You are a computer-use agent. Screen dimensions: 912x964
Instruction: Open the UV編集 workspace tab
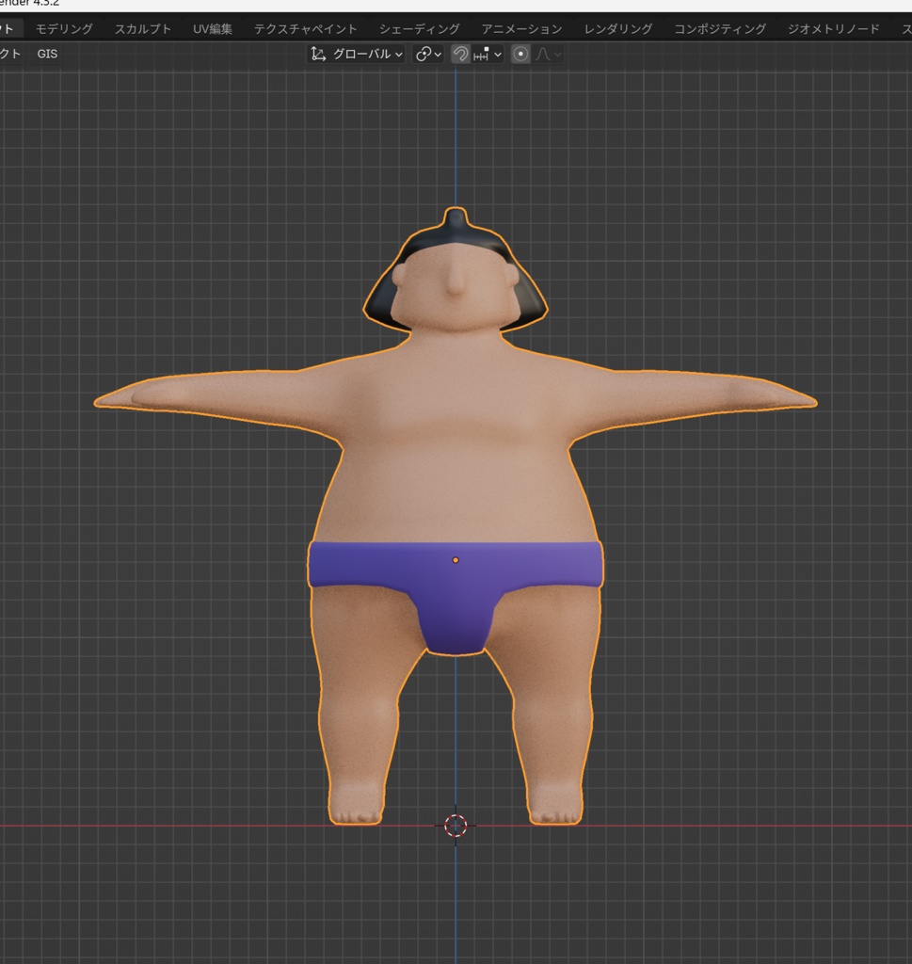(x=213, y=29)
